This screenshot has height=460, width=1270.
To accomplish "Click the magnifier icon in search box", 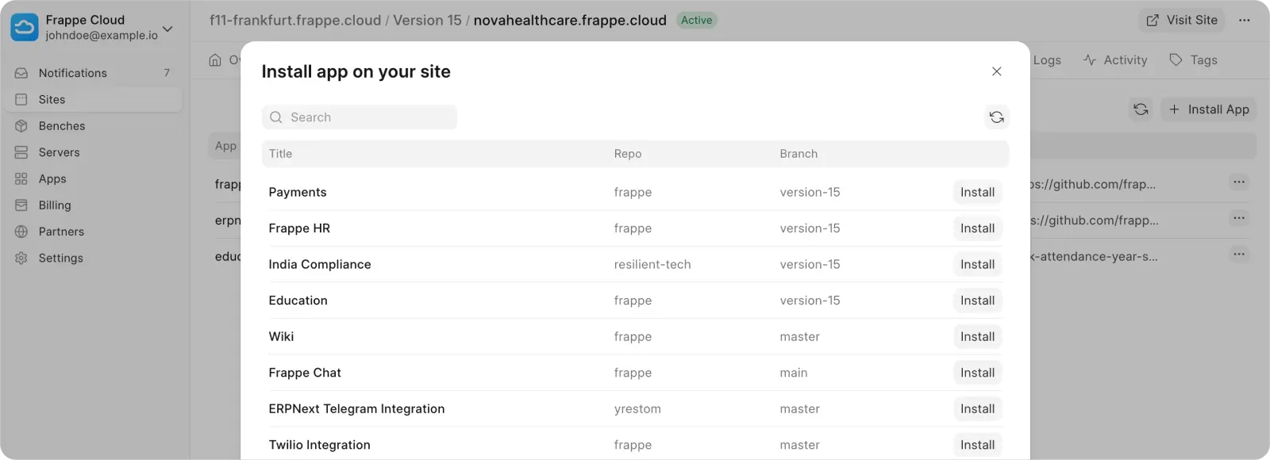I will click(x=275, y=117).
